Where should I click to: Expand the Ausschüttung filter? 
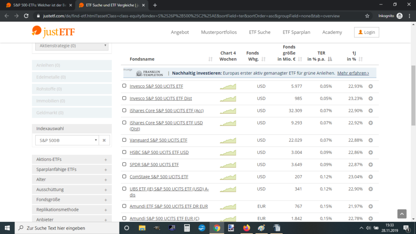click(72, 189)
